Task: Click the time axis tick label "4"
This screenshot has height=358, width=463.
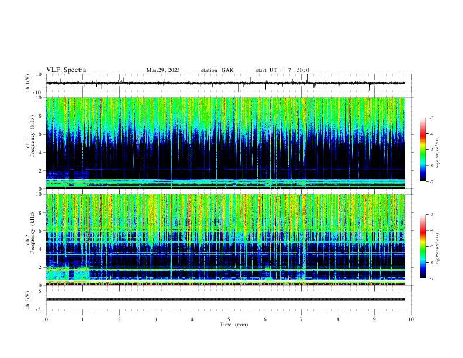Action: point(192,319)
